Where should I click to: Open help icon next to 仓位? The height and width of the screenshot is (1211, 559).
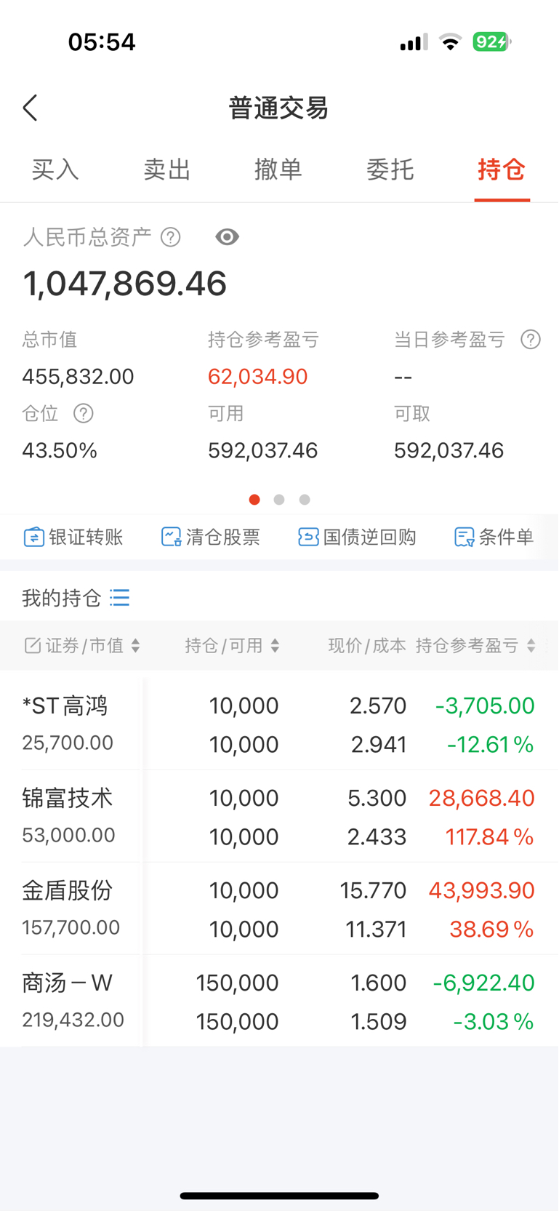84,414
